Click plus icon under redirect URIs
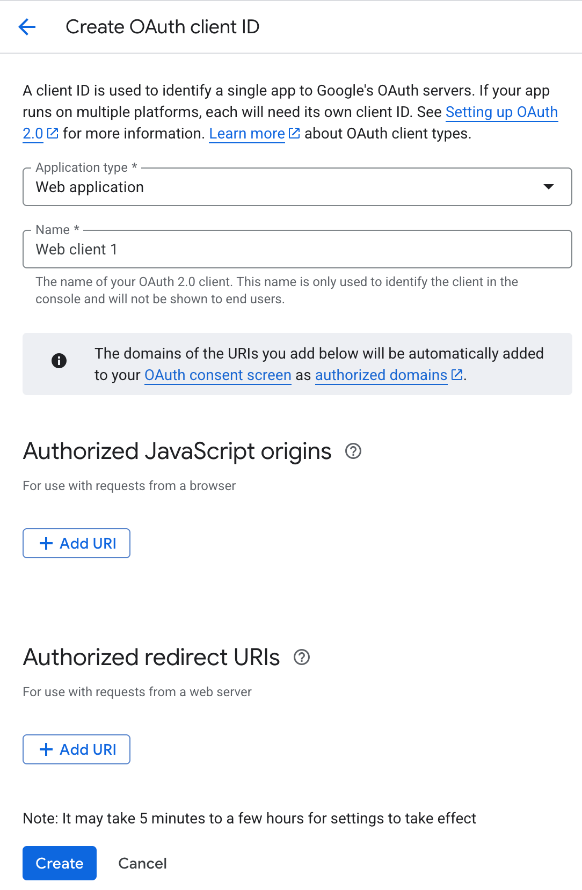The width and height of the screenshot is (582, 890). tap(46, 749)
